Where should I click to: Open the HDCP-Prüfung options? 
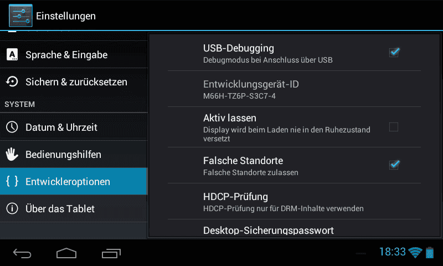(x=294, y=202)
